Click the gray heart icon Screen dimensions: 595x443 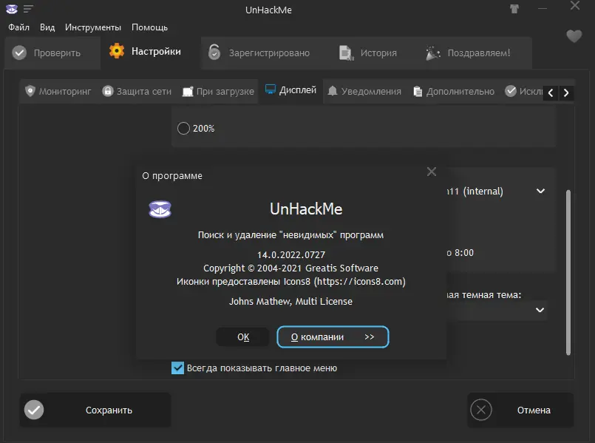(x=574, y=36)
